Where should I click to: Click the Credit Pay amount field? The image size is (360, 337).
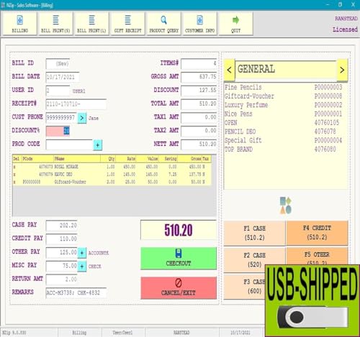point(62,239)
